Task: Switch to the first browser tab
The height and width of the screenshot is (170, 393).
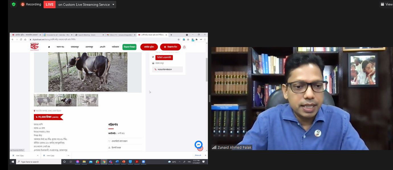Action: (x=26, y=35)
